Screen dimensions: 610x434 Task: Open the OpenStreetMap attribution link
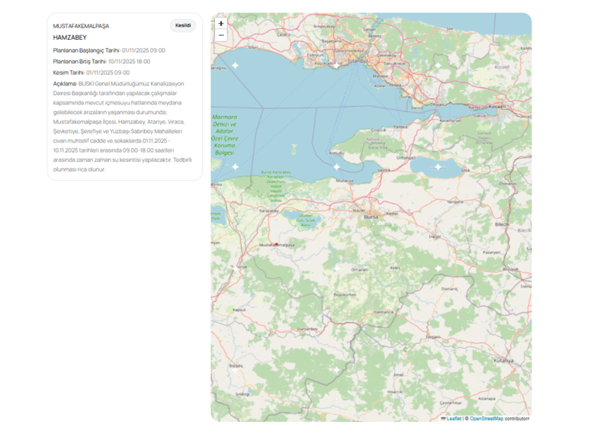coord(486,418)
